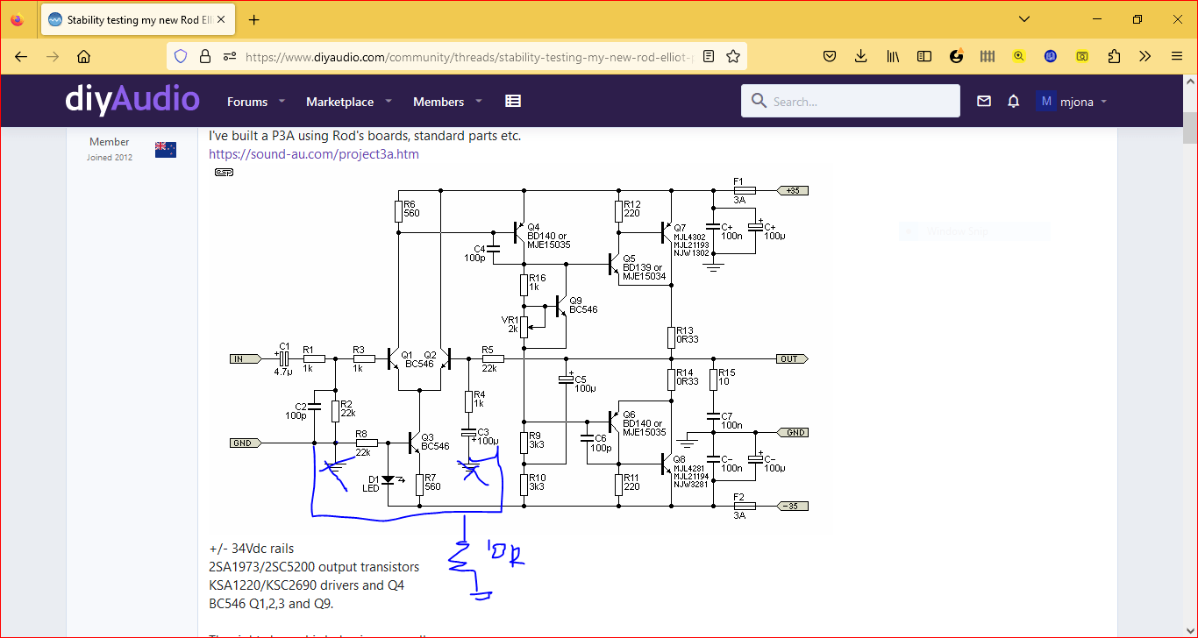Click the yellow magnifier extension icon

click(1019, 56)
